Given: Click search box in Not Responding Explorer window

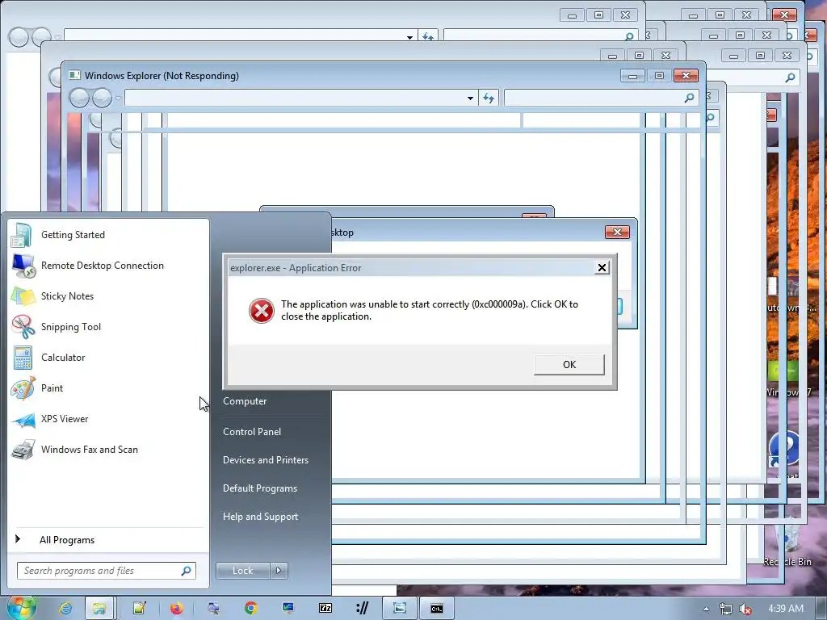Looking at the screenshot, I should (601, 98).
